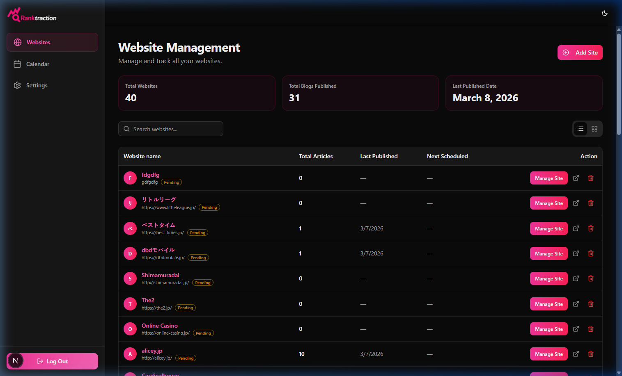Click the Ranktraction logo
The height and width of the screenshot is (376, 622).
pyautogui.click(x=32, y=15)
